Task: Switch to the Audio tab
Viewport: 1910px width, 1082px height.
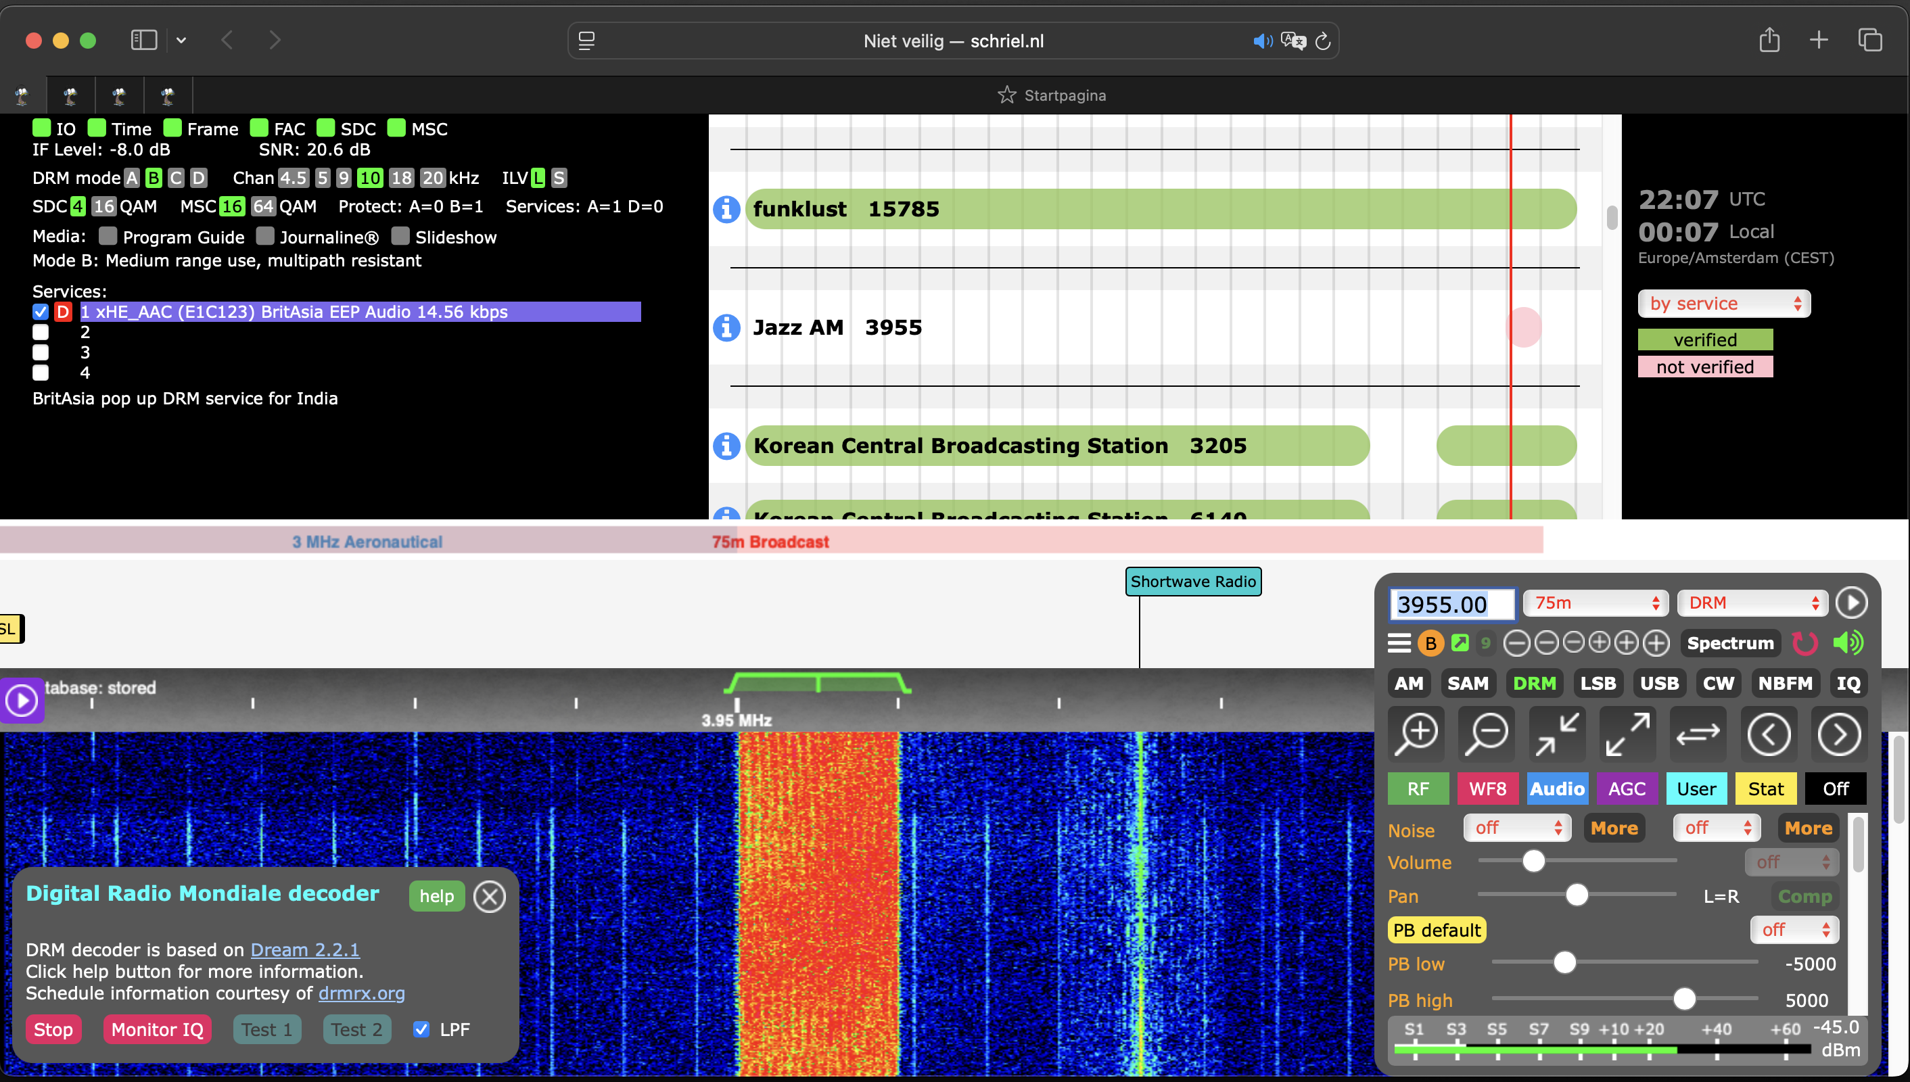Action: (x=1557, y=789)
